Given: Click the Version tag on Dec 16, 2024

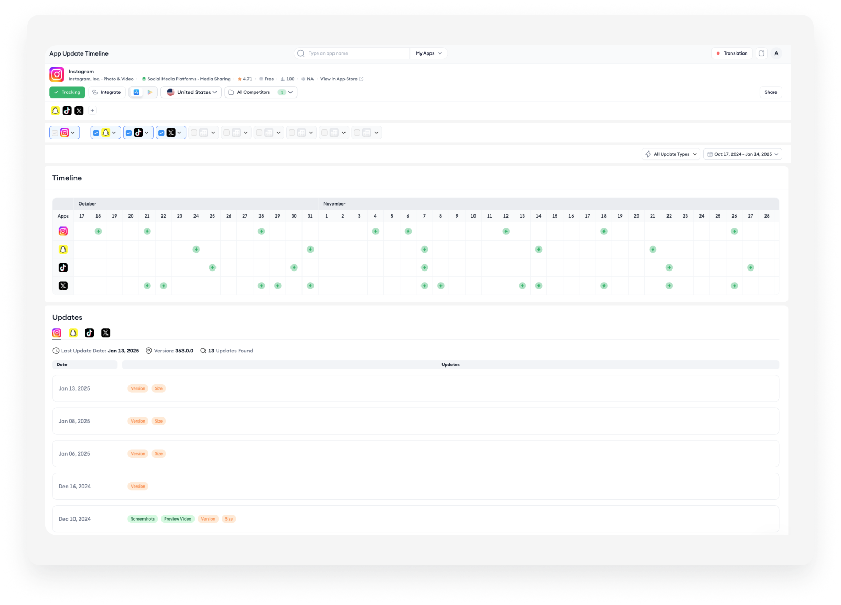Looking at the screenshot, I should click(138, 487).
